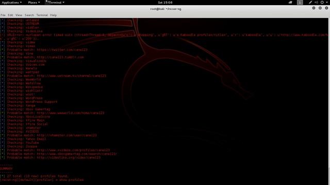Click the recon-ng prompt 'show profiles' line
The width and height of the screenshot is (330, 185).
[42, 180]
